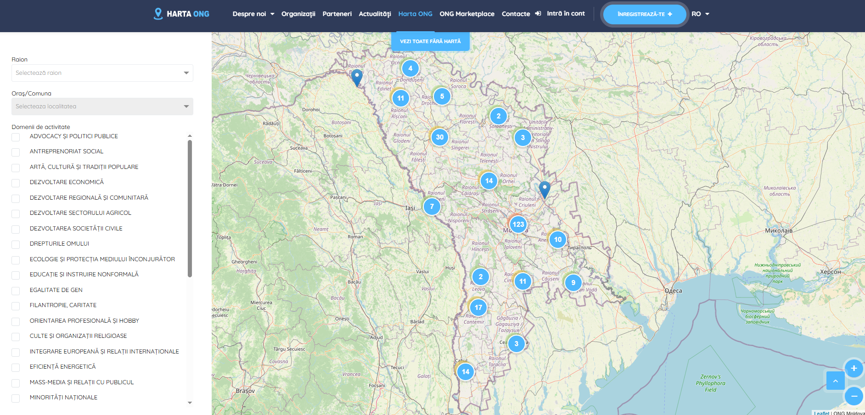
Task: Click the map cluster marker showing 123
Action: [518, 224]
